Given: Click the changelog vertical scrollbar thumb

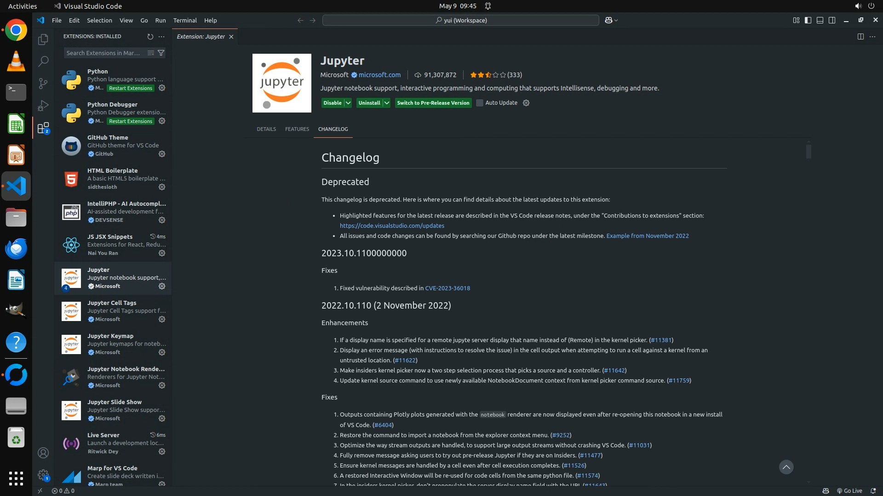Looking at the screenshot, I should pyautogui.click(x=808, y=152).
